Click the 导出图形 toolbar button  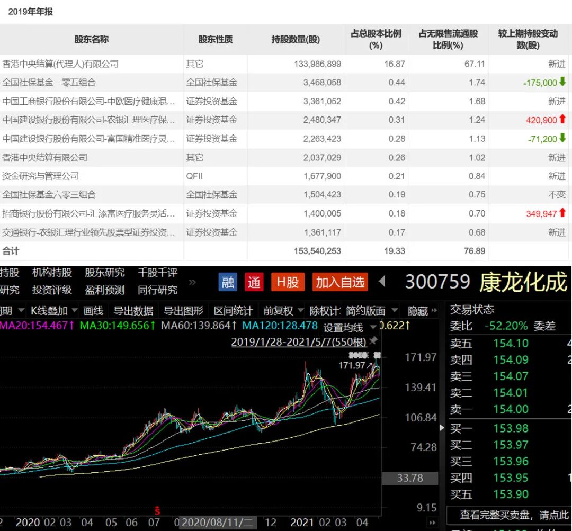[x=183, y=310]
